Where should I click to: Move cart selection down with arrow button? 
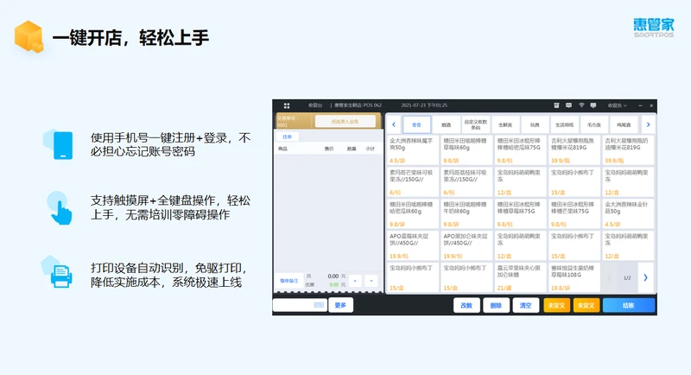point(371,281)
